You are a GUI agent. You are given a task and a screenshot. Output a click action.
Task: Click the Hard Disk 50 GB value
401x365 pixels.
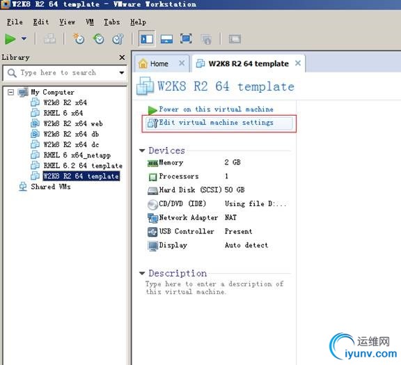tap(235, 190)
